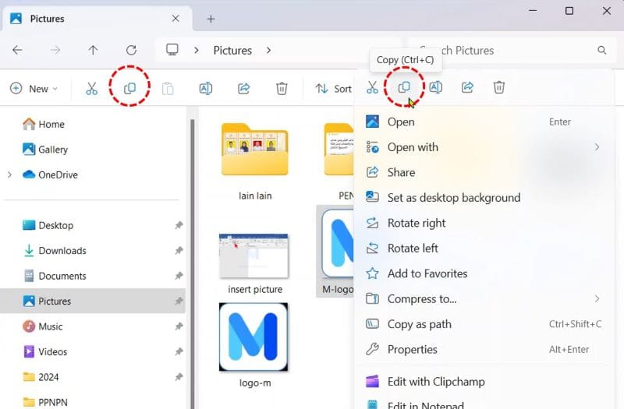The width and height of the screenshot is (624, 409).
Task: Click the Cut icon in the main toolbar
Action: tap(91, 89)
